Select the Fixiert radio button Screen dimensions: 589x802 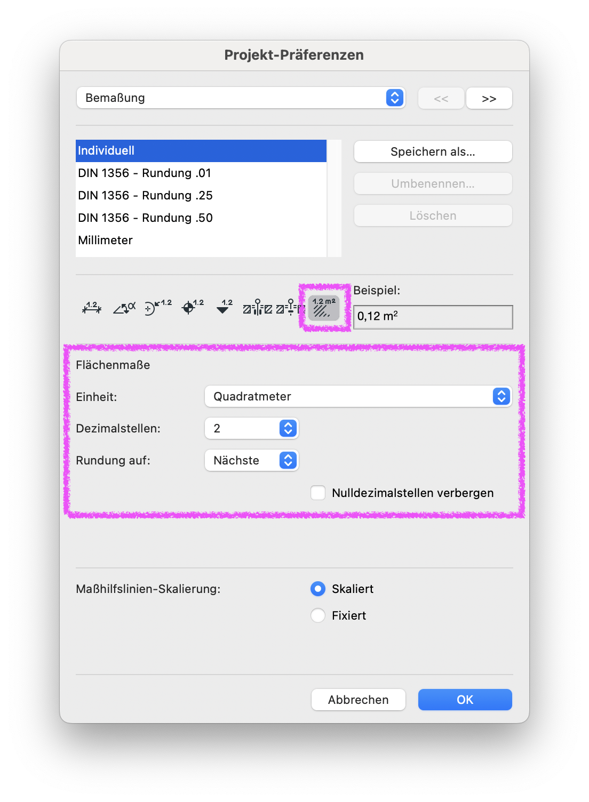tap(318, 615)
